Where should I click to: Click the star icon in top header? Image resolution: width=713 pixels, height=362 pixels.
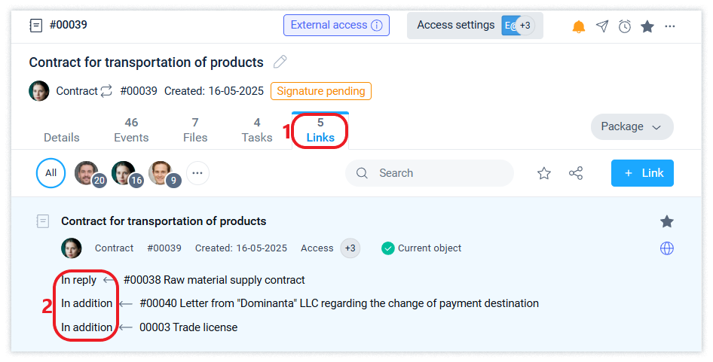(647, 26)
